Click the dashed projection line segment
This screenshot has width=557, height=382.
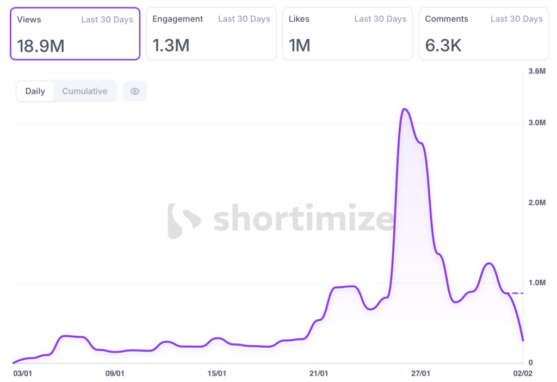(517, 293)
